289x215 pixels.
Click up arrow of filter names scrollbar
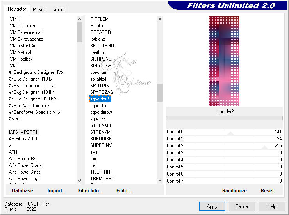(x=160, y=19)
